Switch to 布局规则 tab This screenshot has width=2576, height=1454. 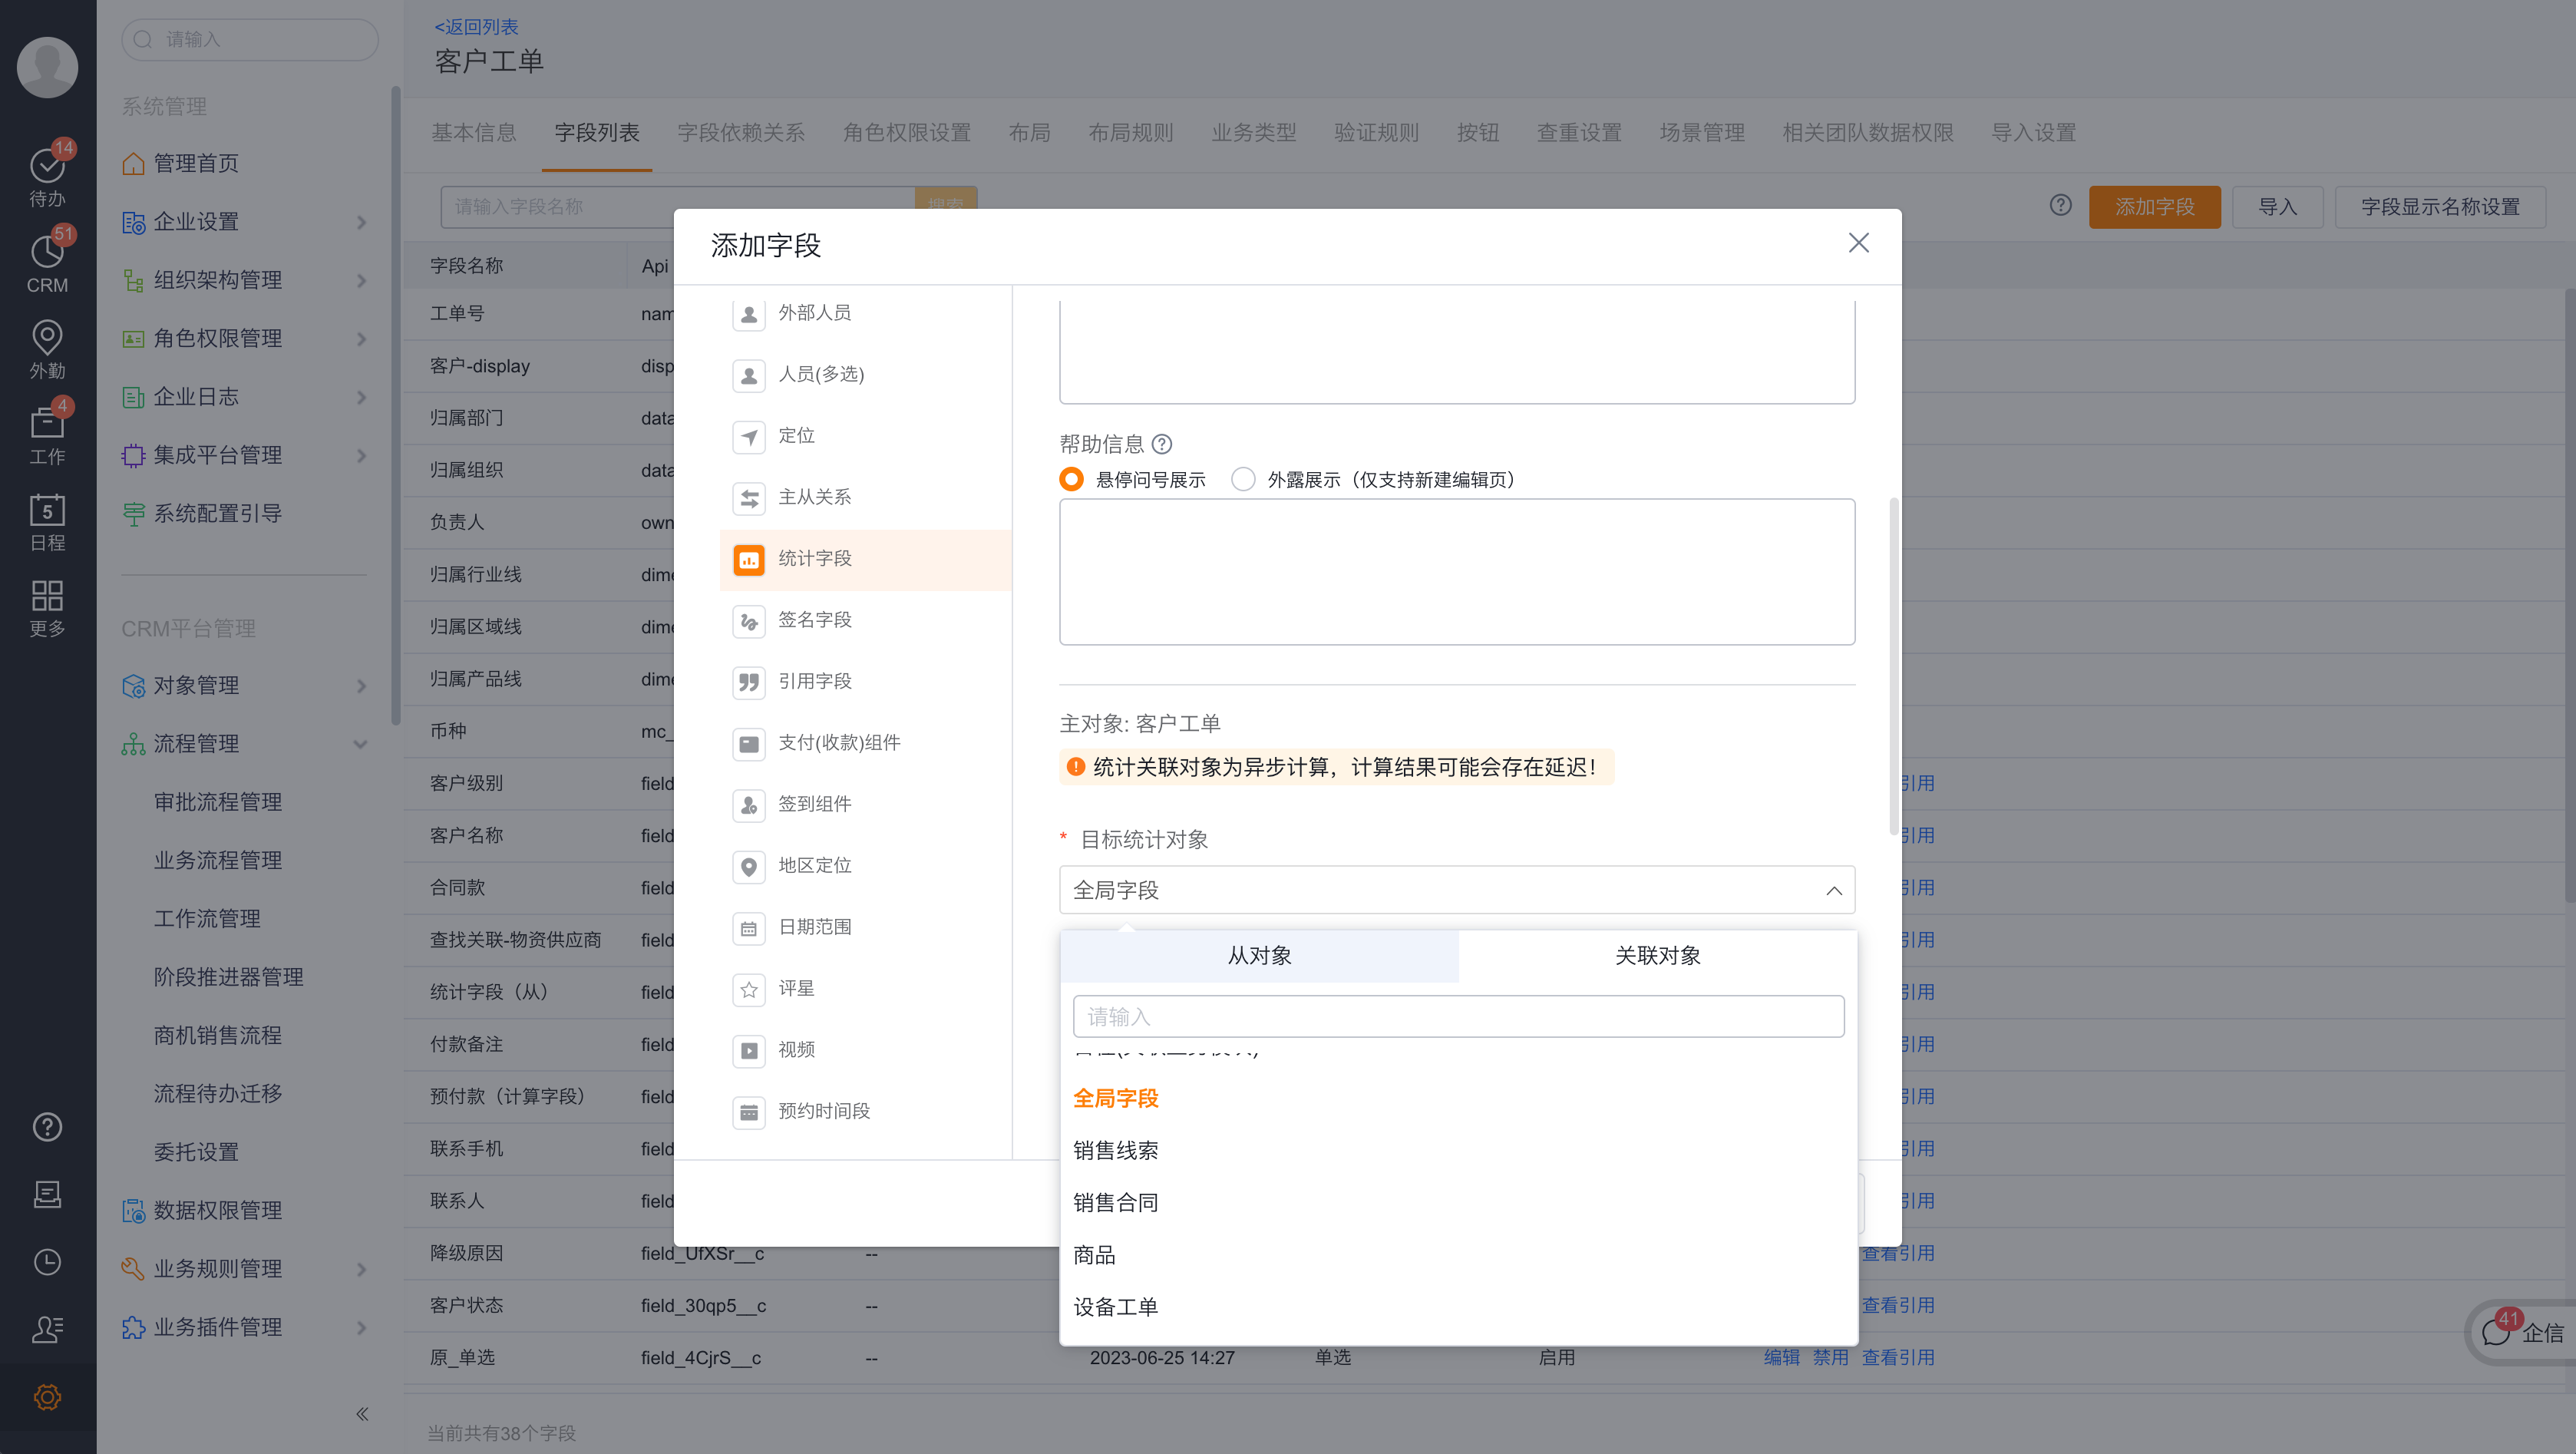pyautogui.click(x=1130, y=133)
